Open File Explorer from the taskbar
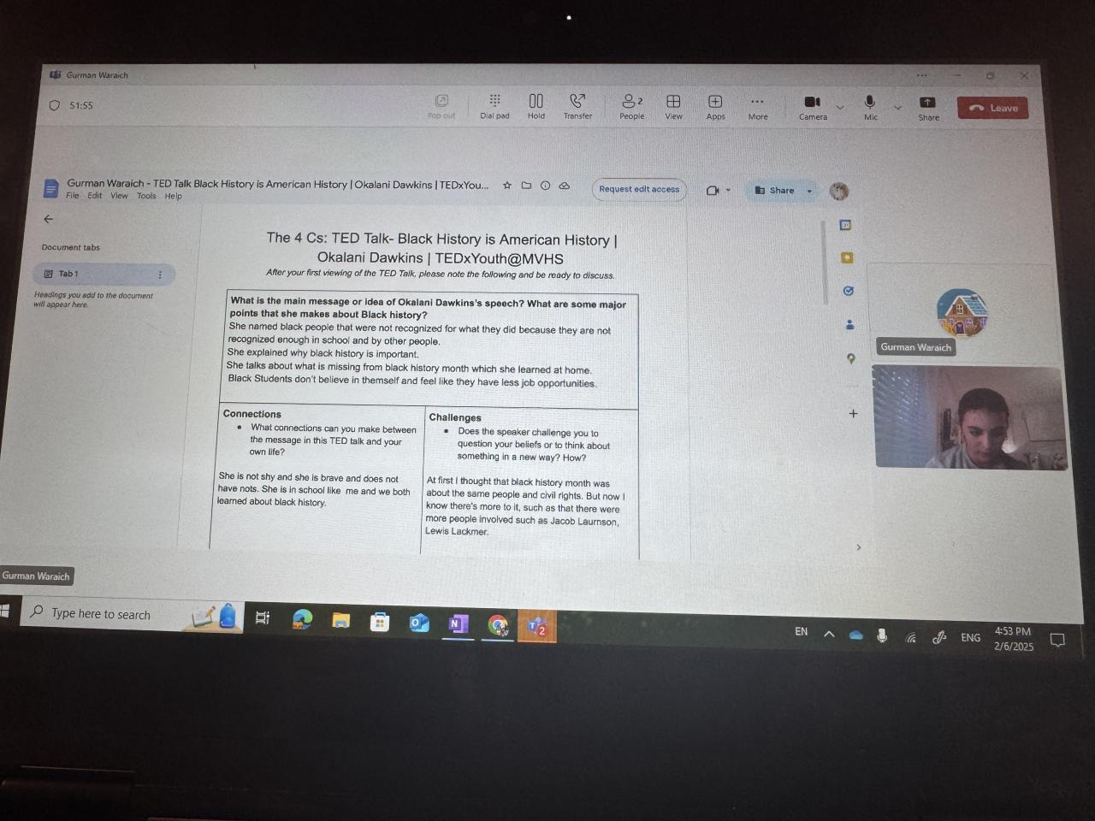 coord(341,621)
